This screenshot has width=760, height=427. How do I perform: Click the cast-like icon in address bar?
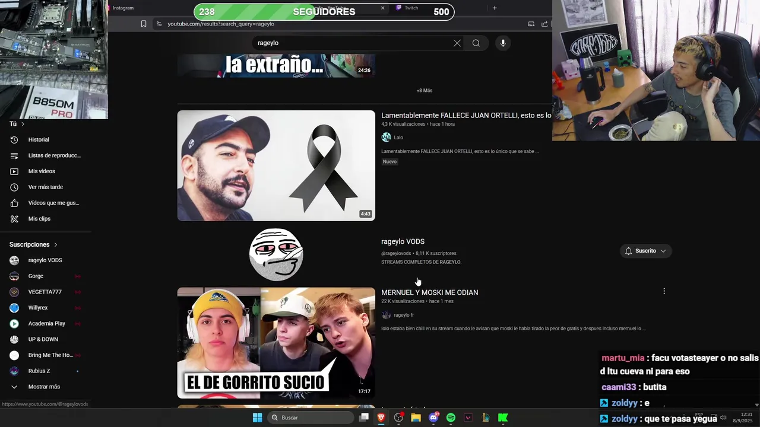coord(531,24)
